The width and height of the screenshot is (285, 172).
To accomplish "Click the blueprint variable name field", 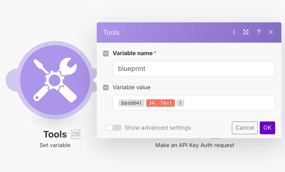I will pos(194,69).
